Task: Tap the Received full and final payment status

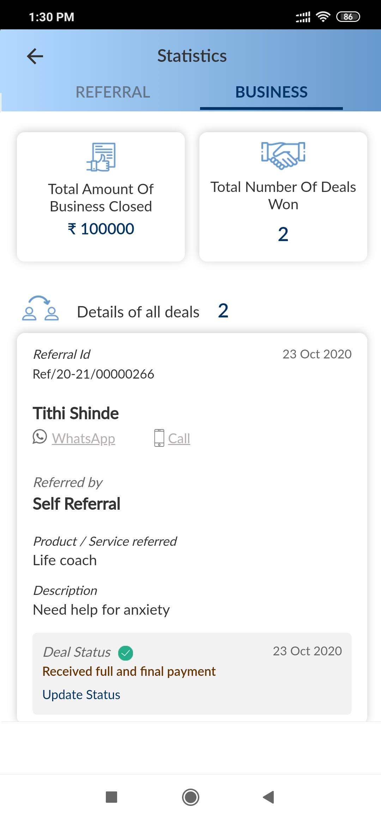Action: [x=129, y=671]
